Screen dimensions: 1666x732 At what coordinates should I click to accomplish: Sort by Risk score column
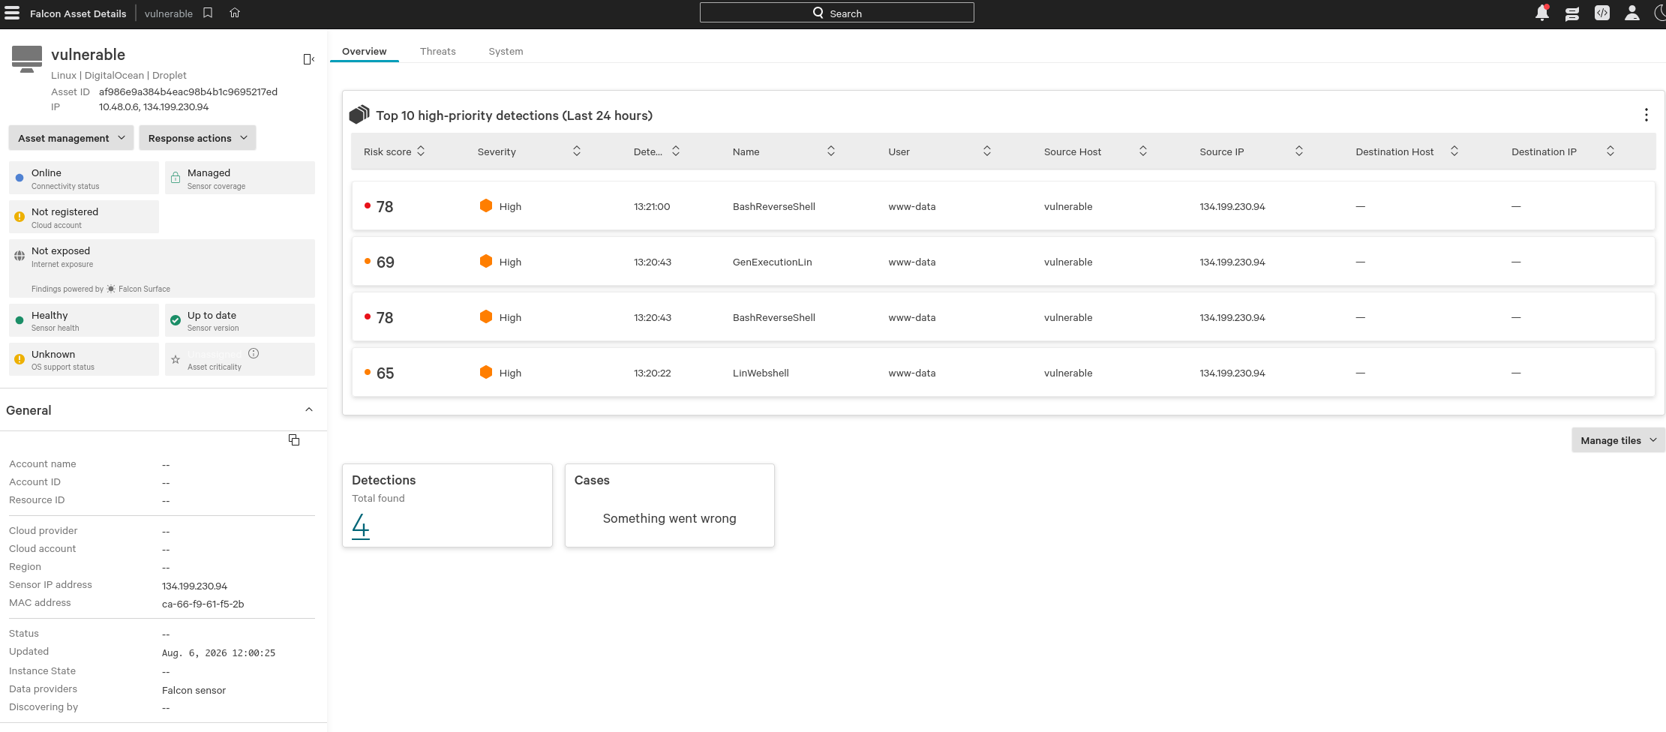(421, 151)
